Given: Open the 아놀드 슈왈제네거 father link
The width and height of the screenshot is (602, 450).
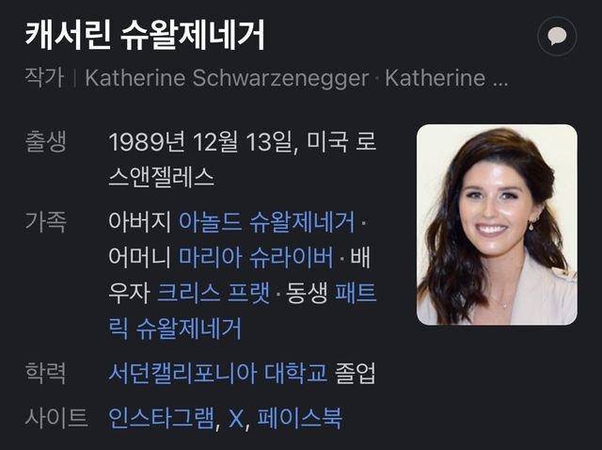Looking at the screenshot, I should pyautogui.click(x=266, y=222).
